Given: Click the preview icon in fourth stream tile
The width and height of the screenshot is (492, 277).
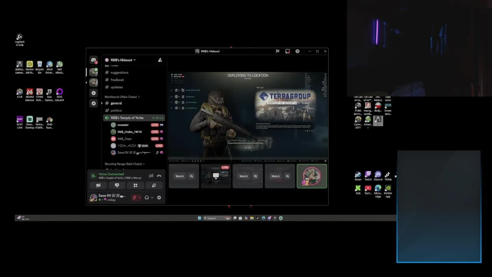Looking at the screenshot, I should (287, 176).
